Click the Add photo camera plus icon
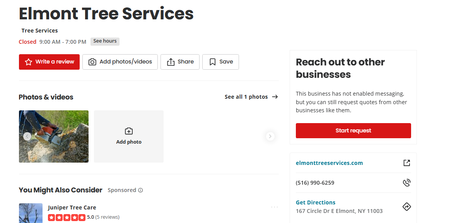The width and height of the screenshot is (449, 223). click(129, 131)
